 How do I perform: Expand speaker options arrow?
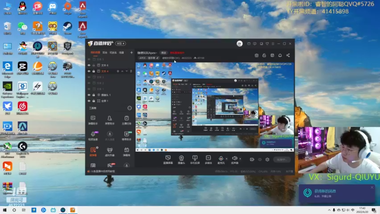point(240,159)
